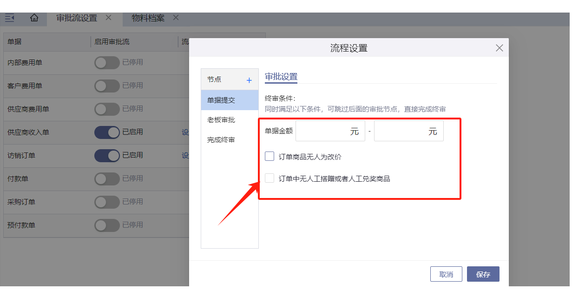572x297 pixels.
Task: Enable approval flow for 付款单
Action: pyautogui.click(x=107, y=179)
